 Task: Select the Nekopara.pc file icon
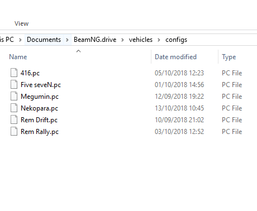coord(14,108)
